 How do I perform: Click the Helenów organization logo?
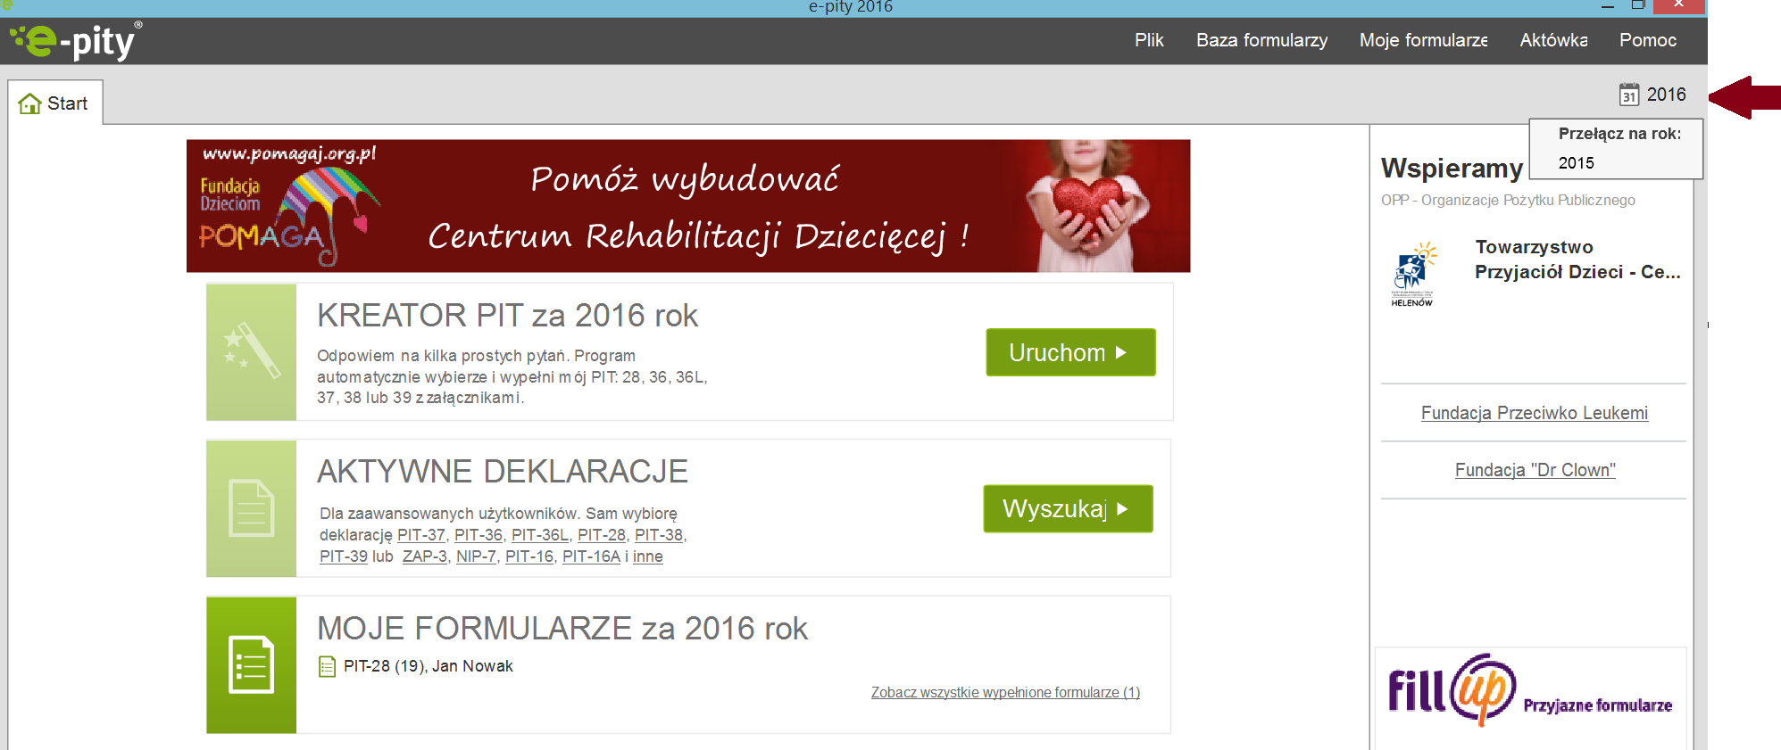click(x=1413, y=274)
